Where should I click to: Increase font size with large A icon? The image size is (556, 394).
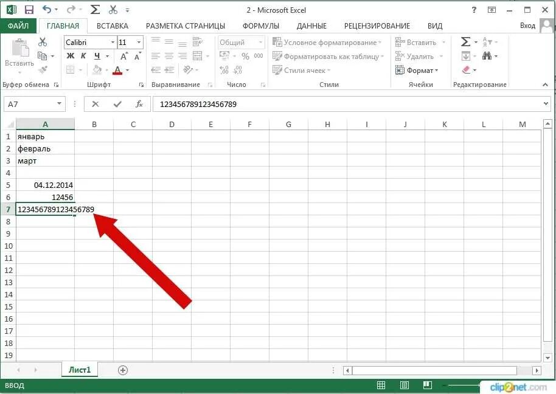point(123,56)
